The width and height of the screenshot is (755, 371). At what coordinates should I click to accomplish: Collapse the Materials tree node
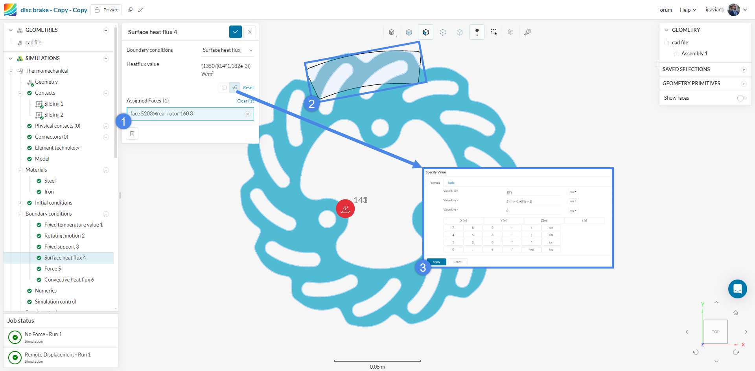(20, 170)
